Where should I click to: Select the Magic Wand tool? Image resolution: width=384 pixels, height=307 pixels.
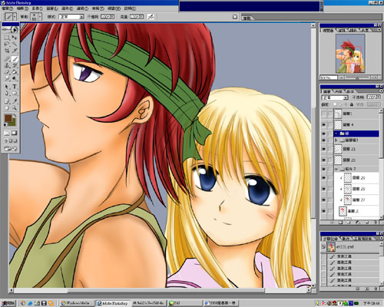pos(14,44)
